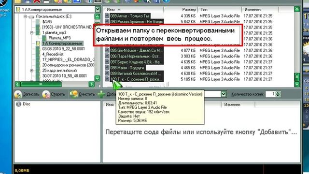Select file 099 Виталий Козловский
This screenshot has width=309, height=174.
pos(137,73)
